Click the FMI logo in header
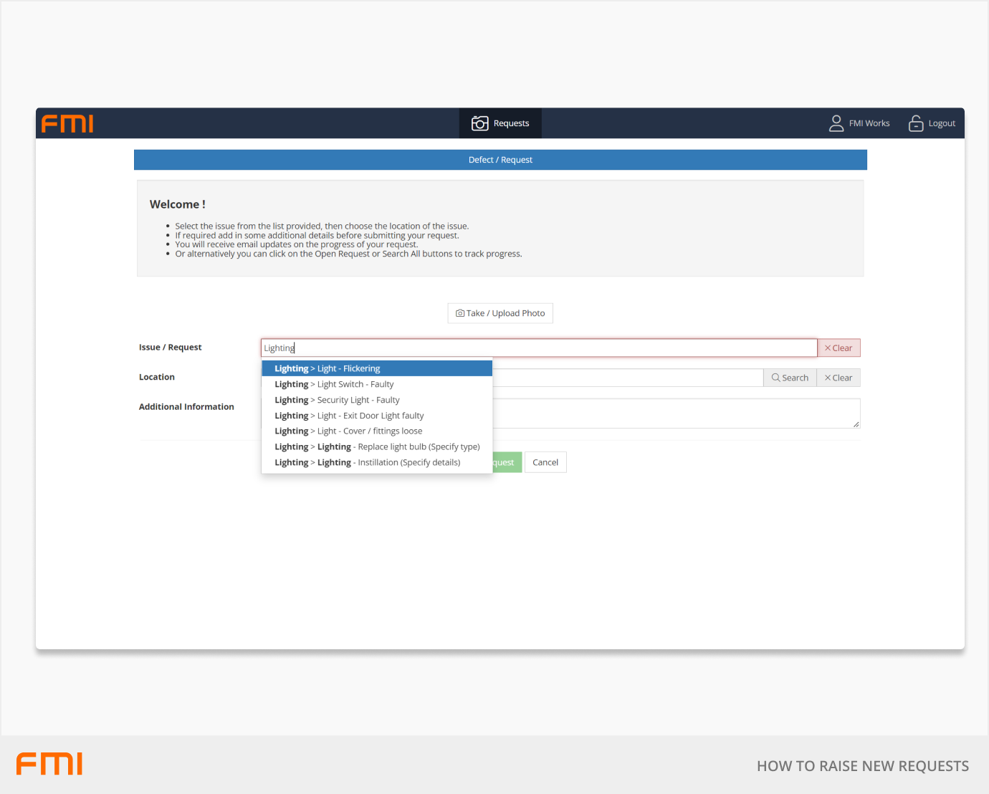Image resolution: width=989 pixels, height=794 pixels. (x=67, y=124)
